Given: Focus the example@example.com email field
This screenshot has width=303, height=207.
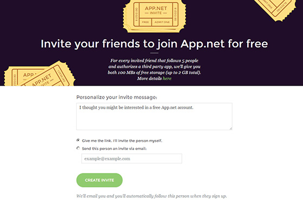Looking at the screenshot, I should point(131,159).
